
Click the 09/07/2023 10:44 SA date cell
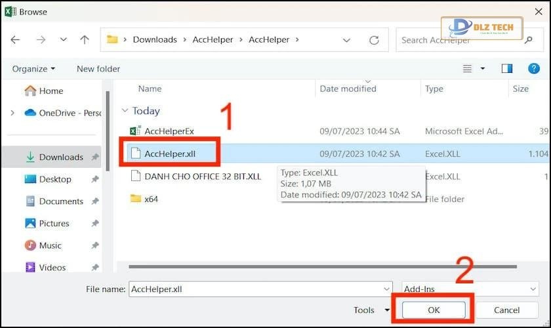359,131
